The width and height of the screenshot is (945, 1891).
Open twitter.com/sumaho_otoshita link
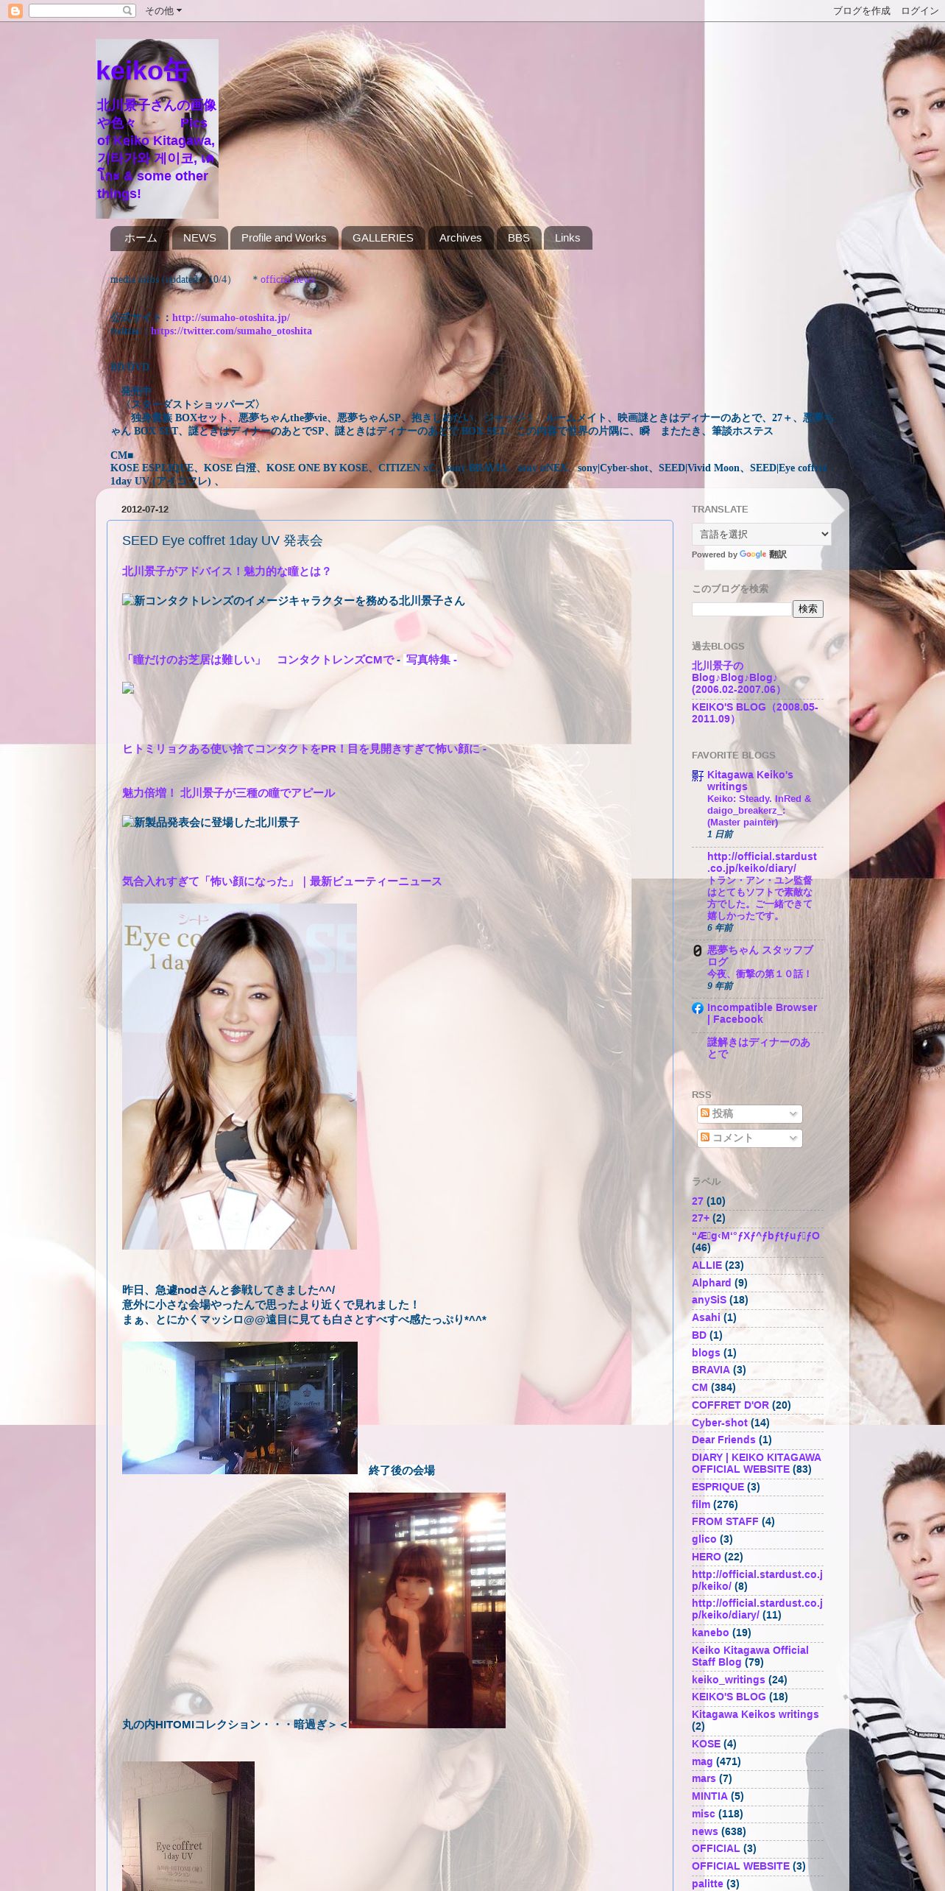tap(231, 331)
